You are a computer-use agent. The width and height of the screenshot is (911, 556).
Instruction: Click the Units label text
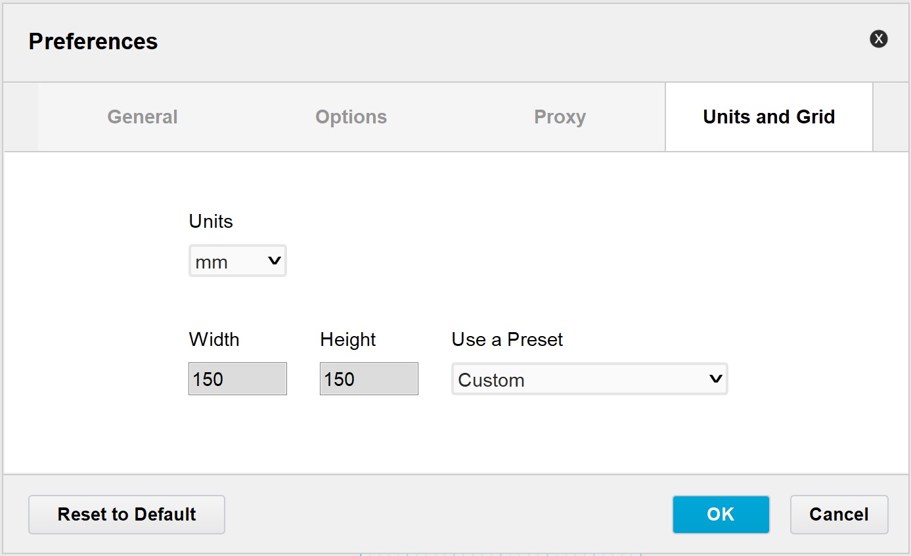point(211,221)
